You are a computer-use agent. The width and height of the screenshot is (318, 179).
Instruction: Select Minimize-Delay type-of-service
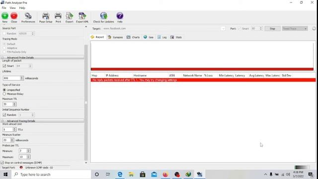coord(4,94)
